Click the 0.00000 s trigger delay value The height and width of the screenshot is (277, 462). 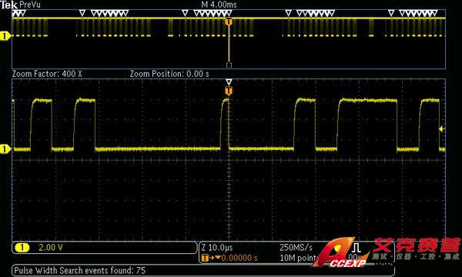pyautogui.click(x=239, y=259)
